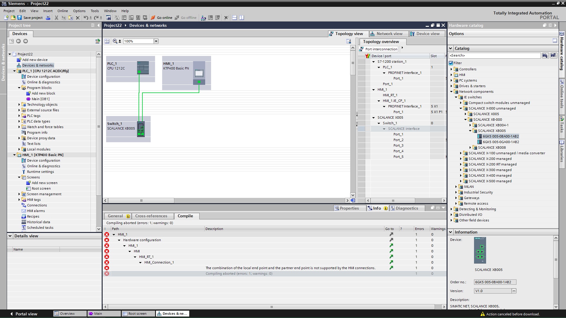The height and width of the screenshot is (318, 566).
Task: Select Main [OB1] program block
Action: coord(40,99)
